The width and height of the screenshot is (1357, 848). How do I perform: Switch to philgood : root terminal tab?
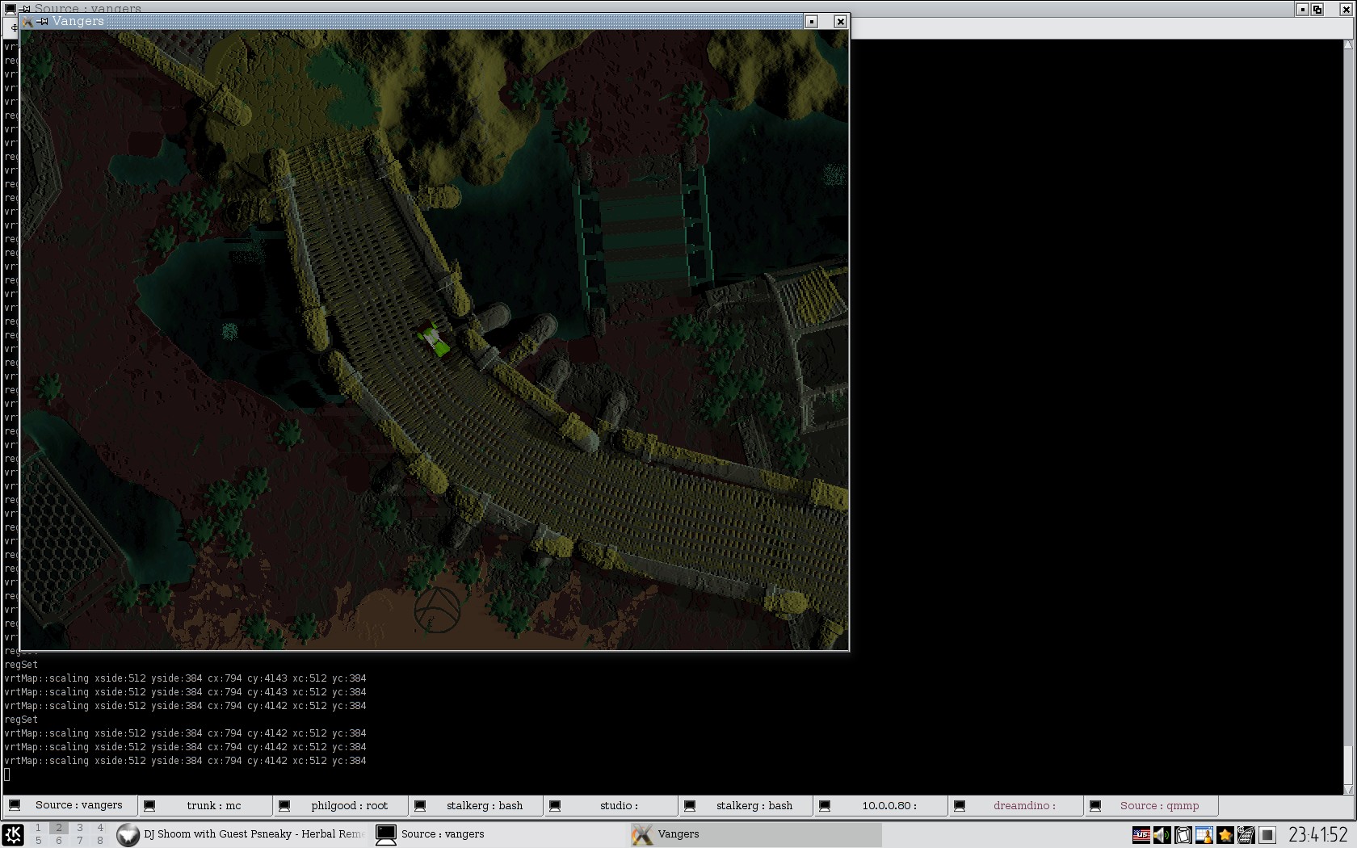340,805
